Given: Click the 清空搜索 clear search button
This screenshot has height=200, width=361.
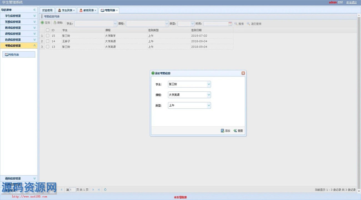Looking at the screenshot, I should [254, 24].
